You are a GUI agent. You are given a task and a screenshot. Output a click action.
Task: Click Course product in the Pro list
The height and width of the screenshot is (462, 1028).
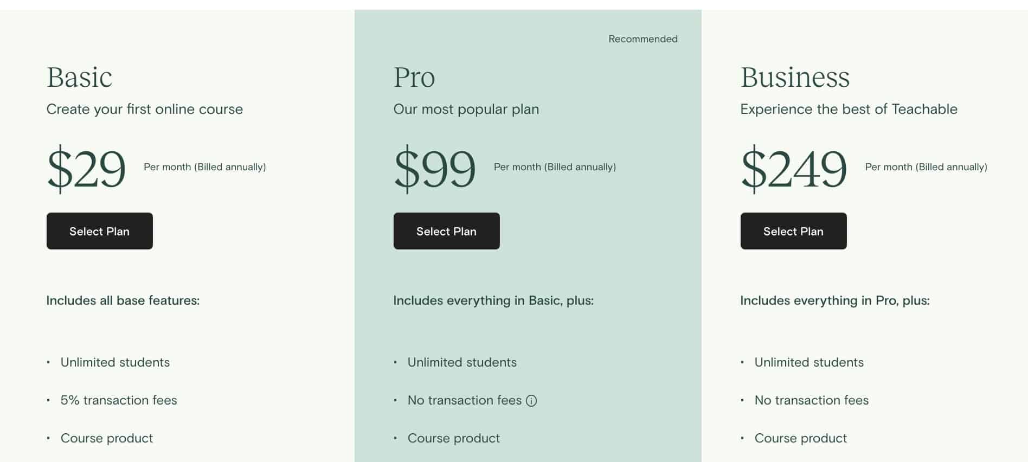[x=453, y=438]
